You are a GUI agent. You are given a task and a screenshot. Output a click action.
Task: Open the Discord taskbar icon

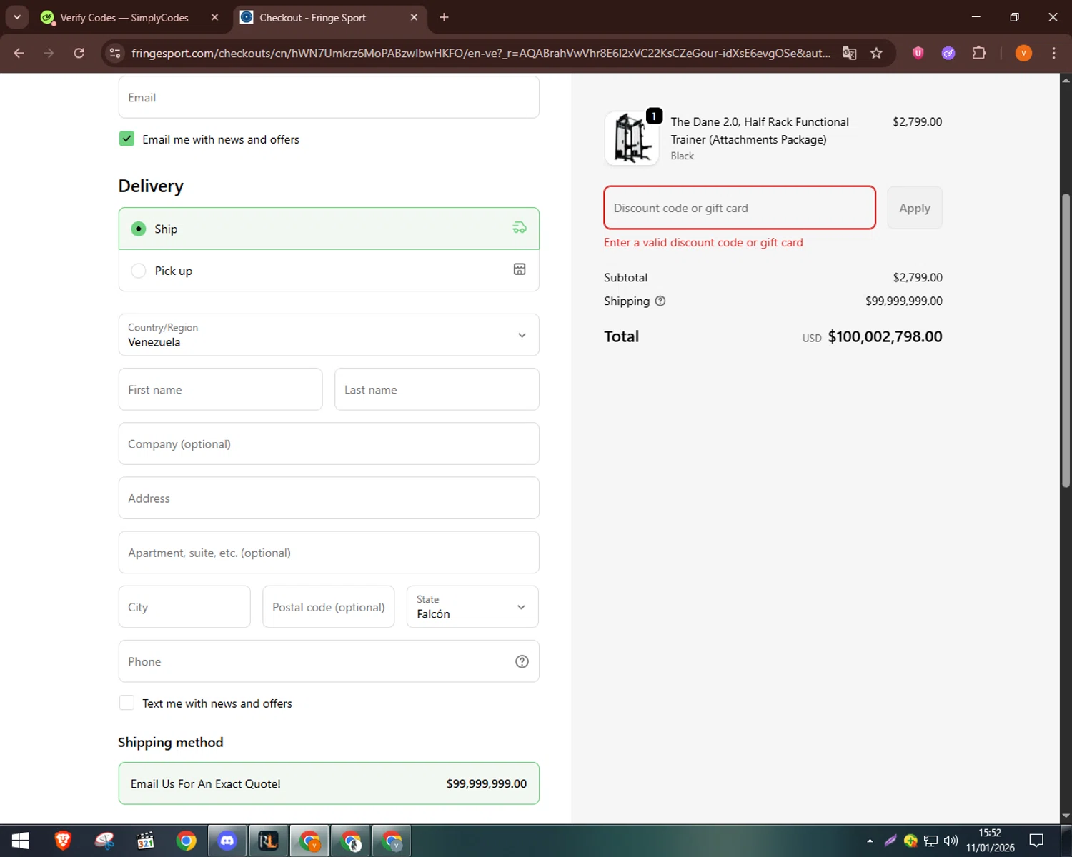tap(227, 841)
